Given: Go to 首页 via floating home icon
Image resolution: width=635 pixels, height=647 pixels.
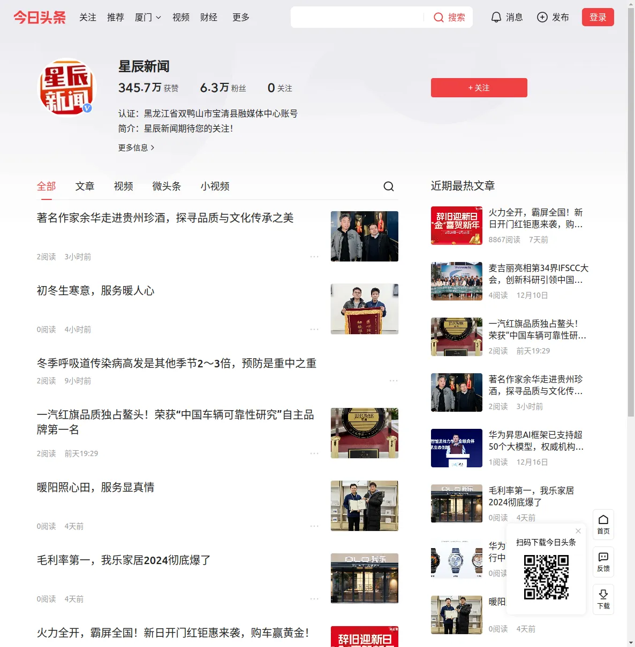Looking at the screenshot, I should point(603,525).
